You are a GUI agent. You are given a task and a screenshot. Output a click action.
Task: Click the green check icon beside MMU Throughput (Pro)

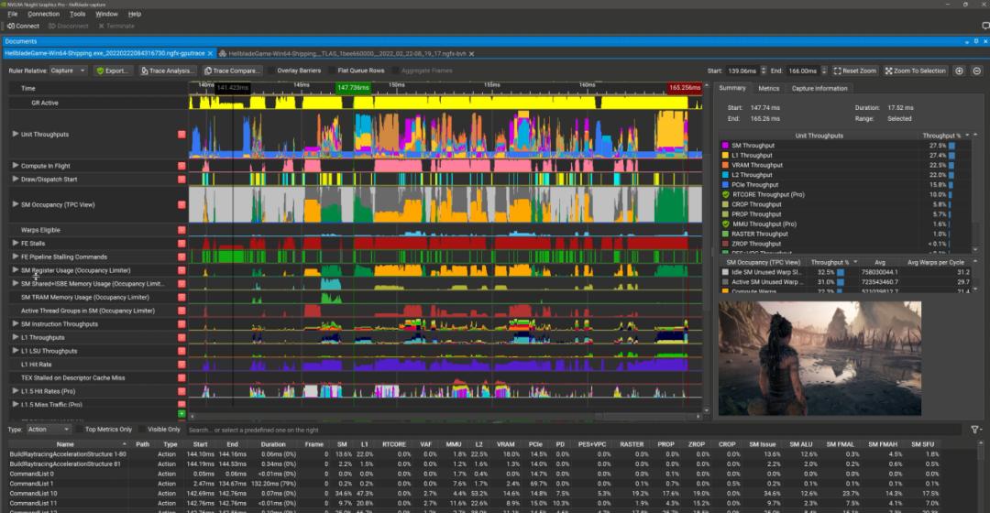pos(725,224)
